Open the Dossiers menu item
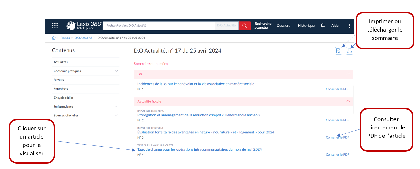 point(283,26)
